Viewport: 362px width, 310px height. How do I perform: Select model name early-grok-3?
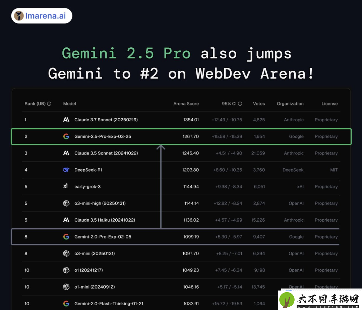click(87, 187)
